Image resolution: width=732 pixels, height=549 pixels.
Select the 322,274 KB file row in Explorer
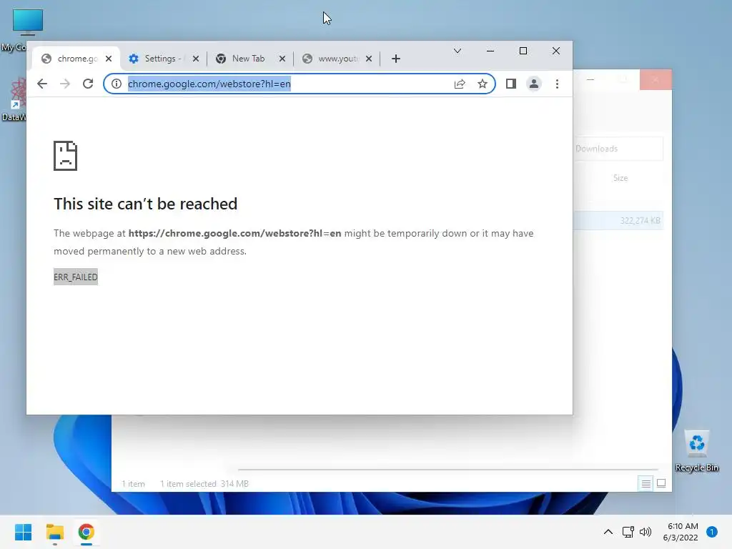pyautogui.click(x=618, y=220)
